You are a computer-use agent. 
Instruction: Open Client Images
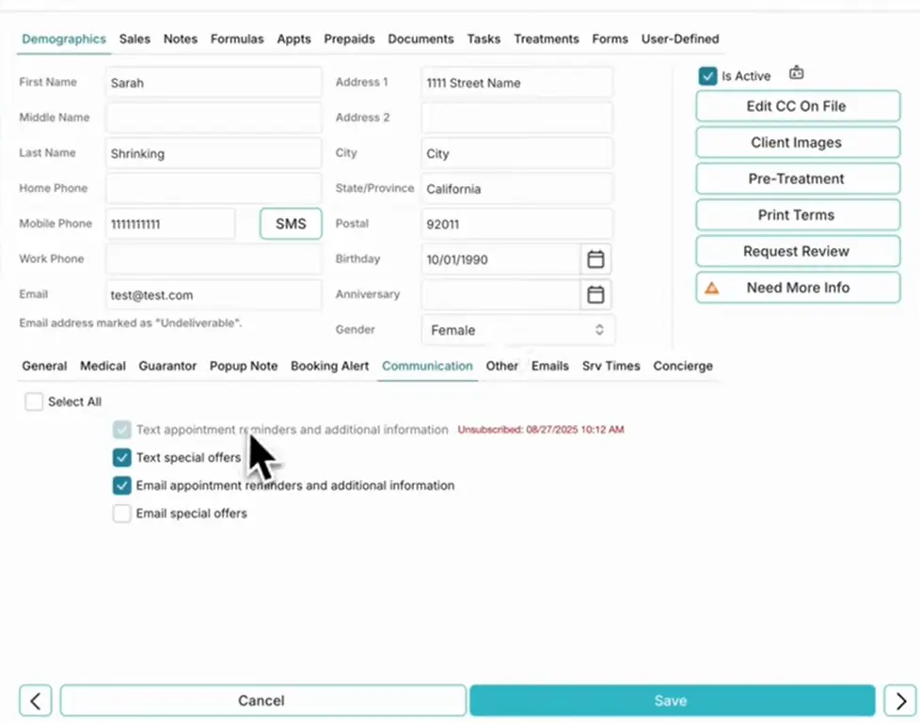coord(797,142)
